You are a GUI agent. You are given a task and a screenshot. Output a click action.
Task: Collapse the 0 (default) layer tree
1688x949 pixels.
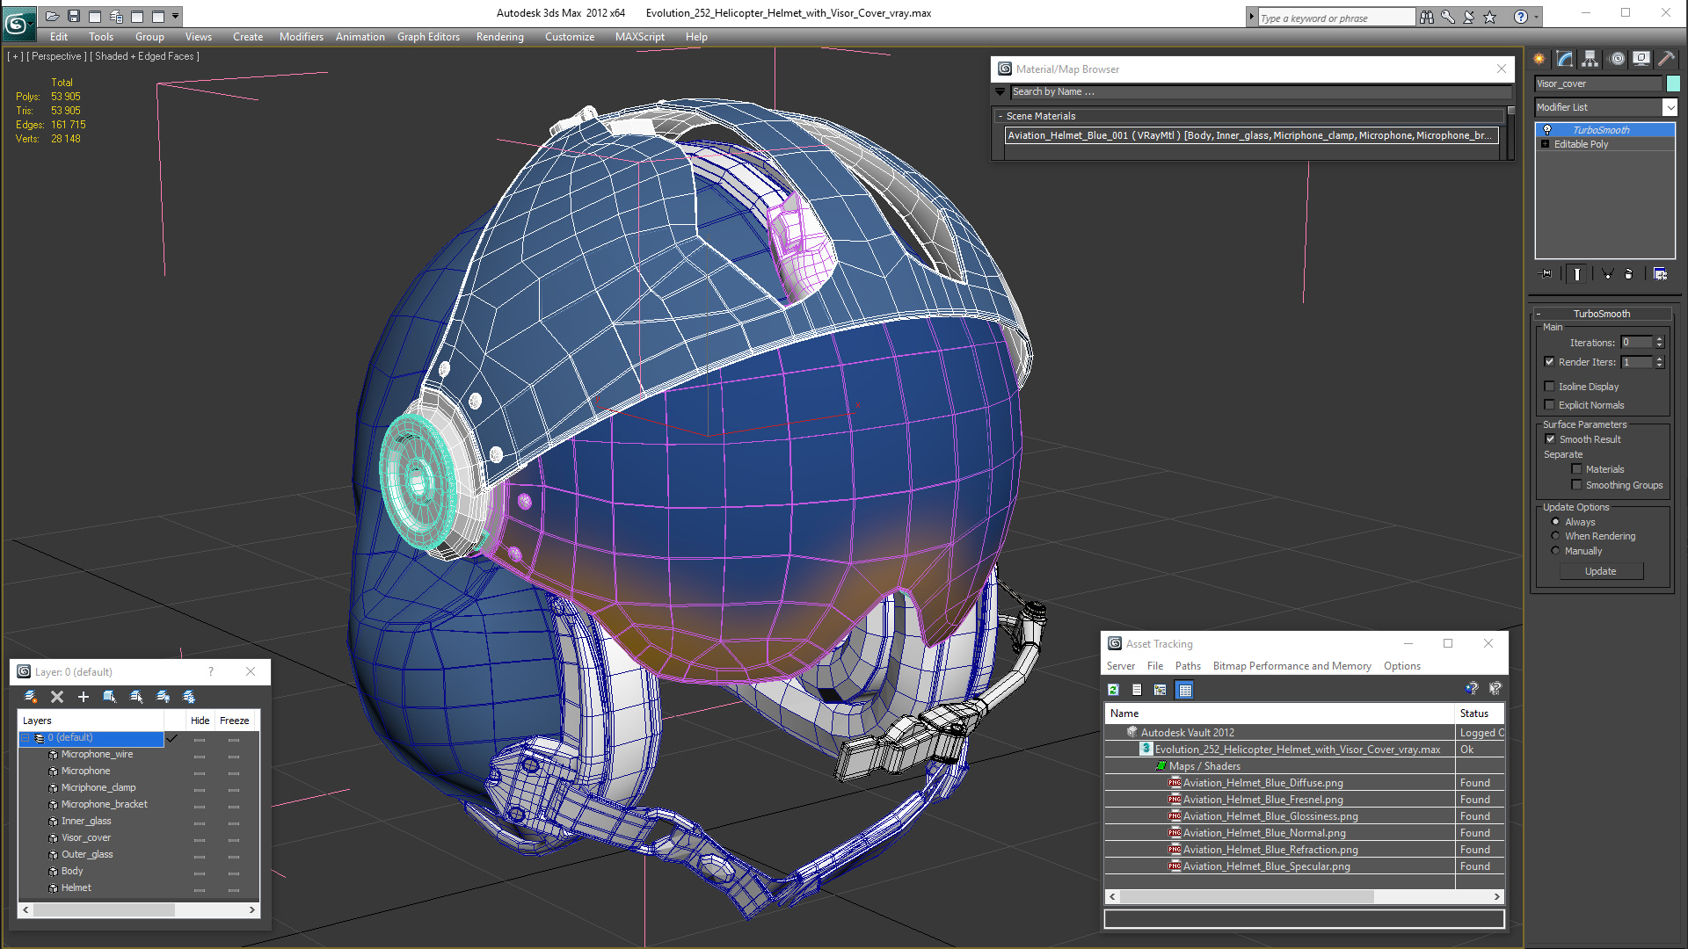click(x=25, y=738)
